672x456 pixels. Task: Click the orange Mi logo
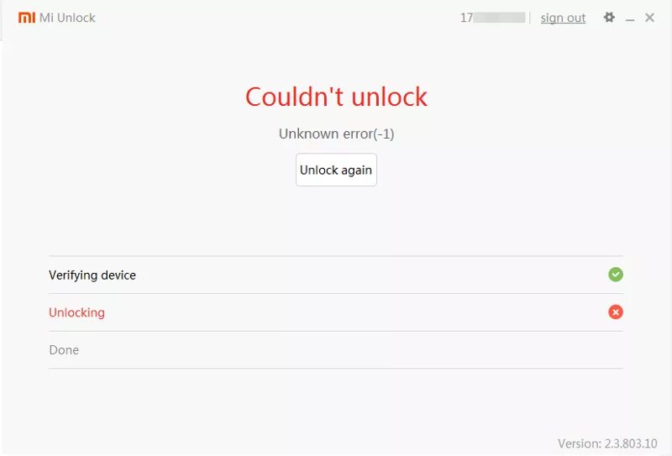27,18
